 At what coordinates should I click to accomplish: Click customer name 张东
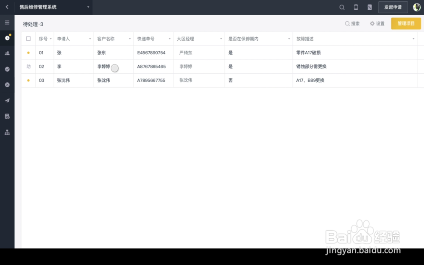102,53
